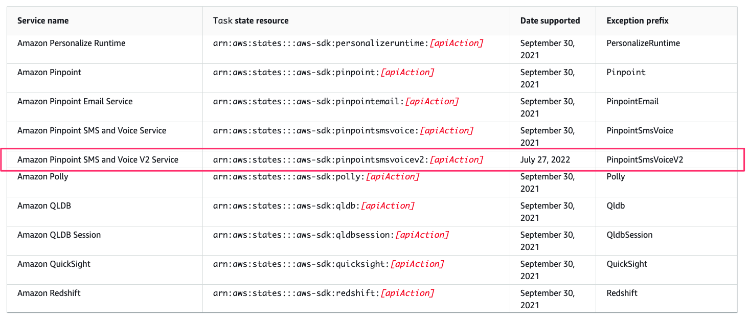This screenshot has height=320, width=749.
Task: Click the Date supported column header
Action: [550, 21]
